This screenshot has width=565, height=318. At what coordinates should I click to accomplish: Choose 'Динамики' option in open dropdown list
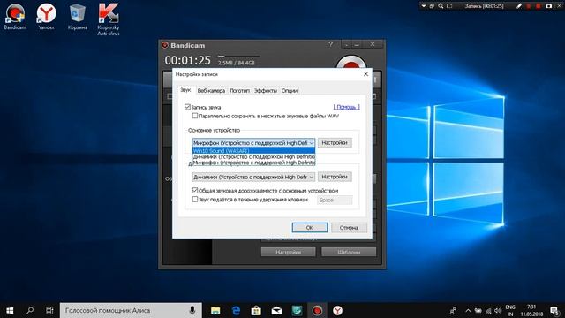(x=253, y=157)
